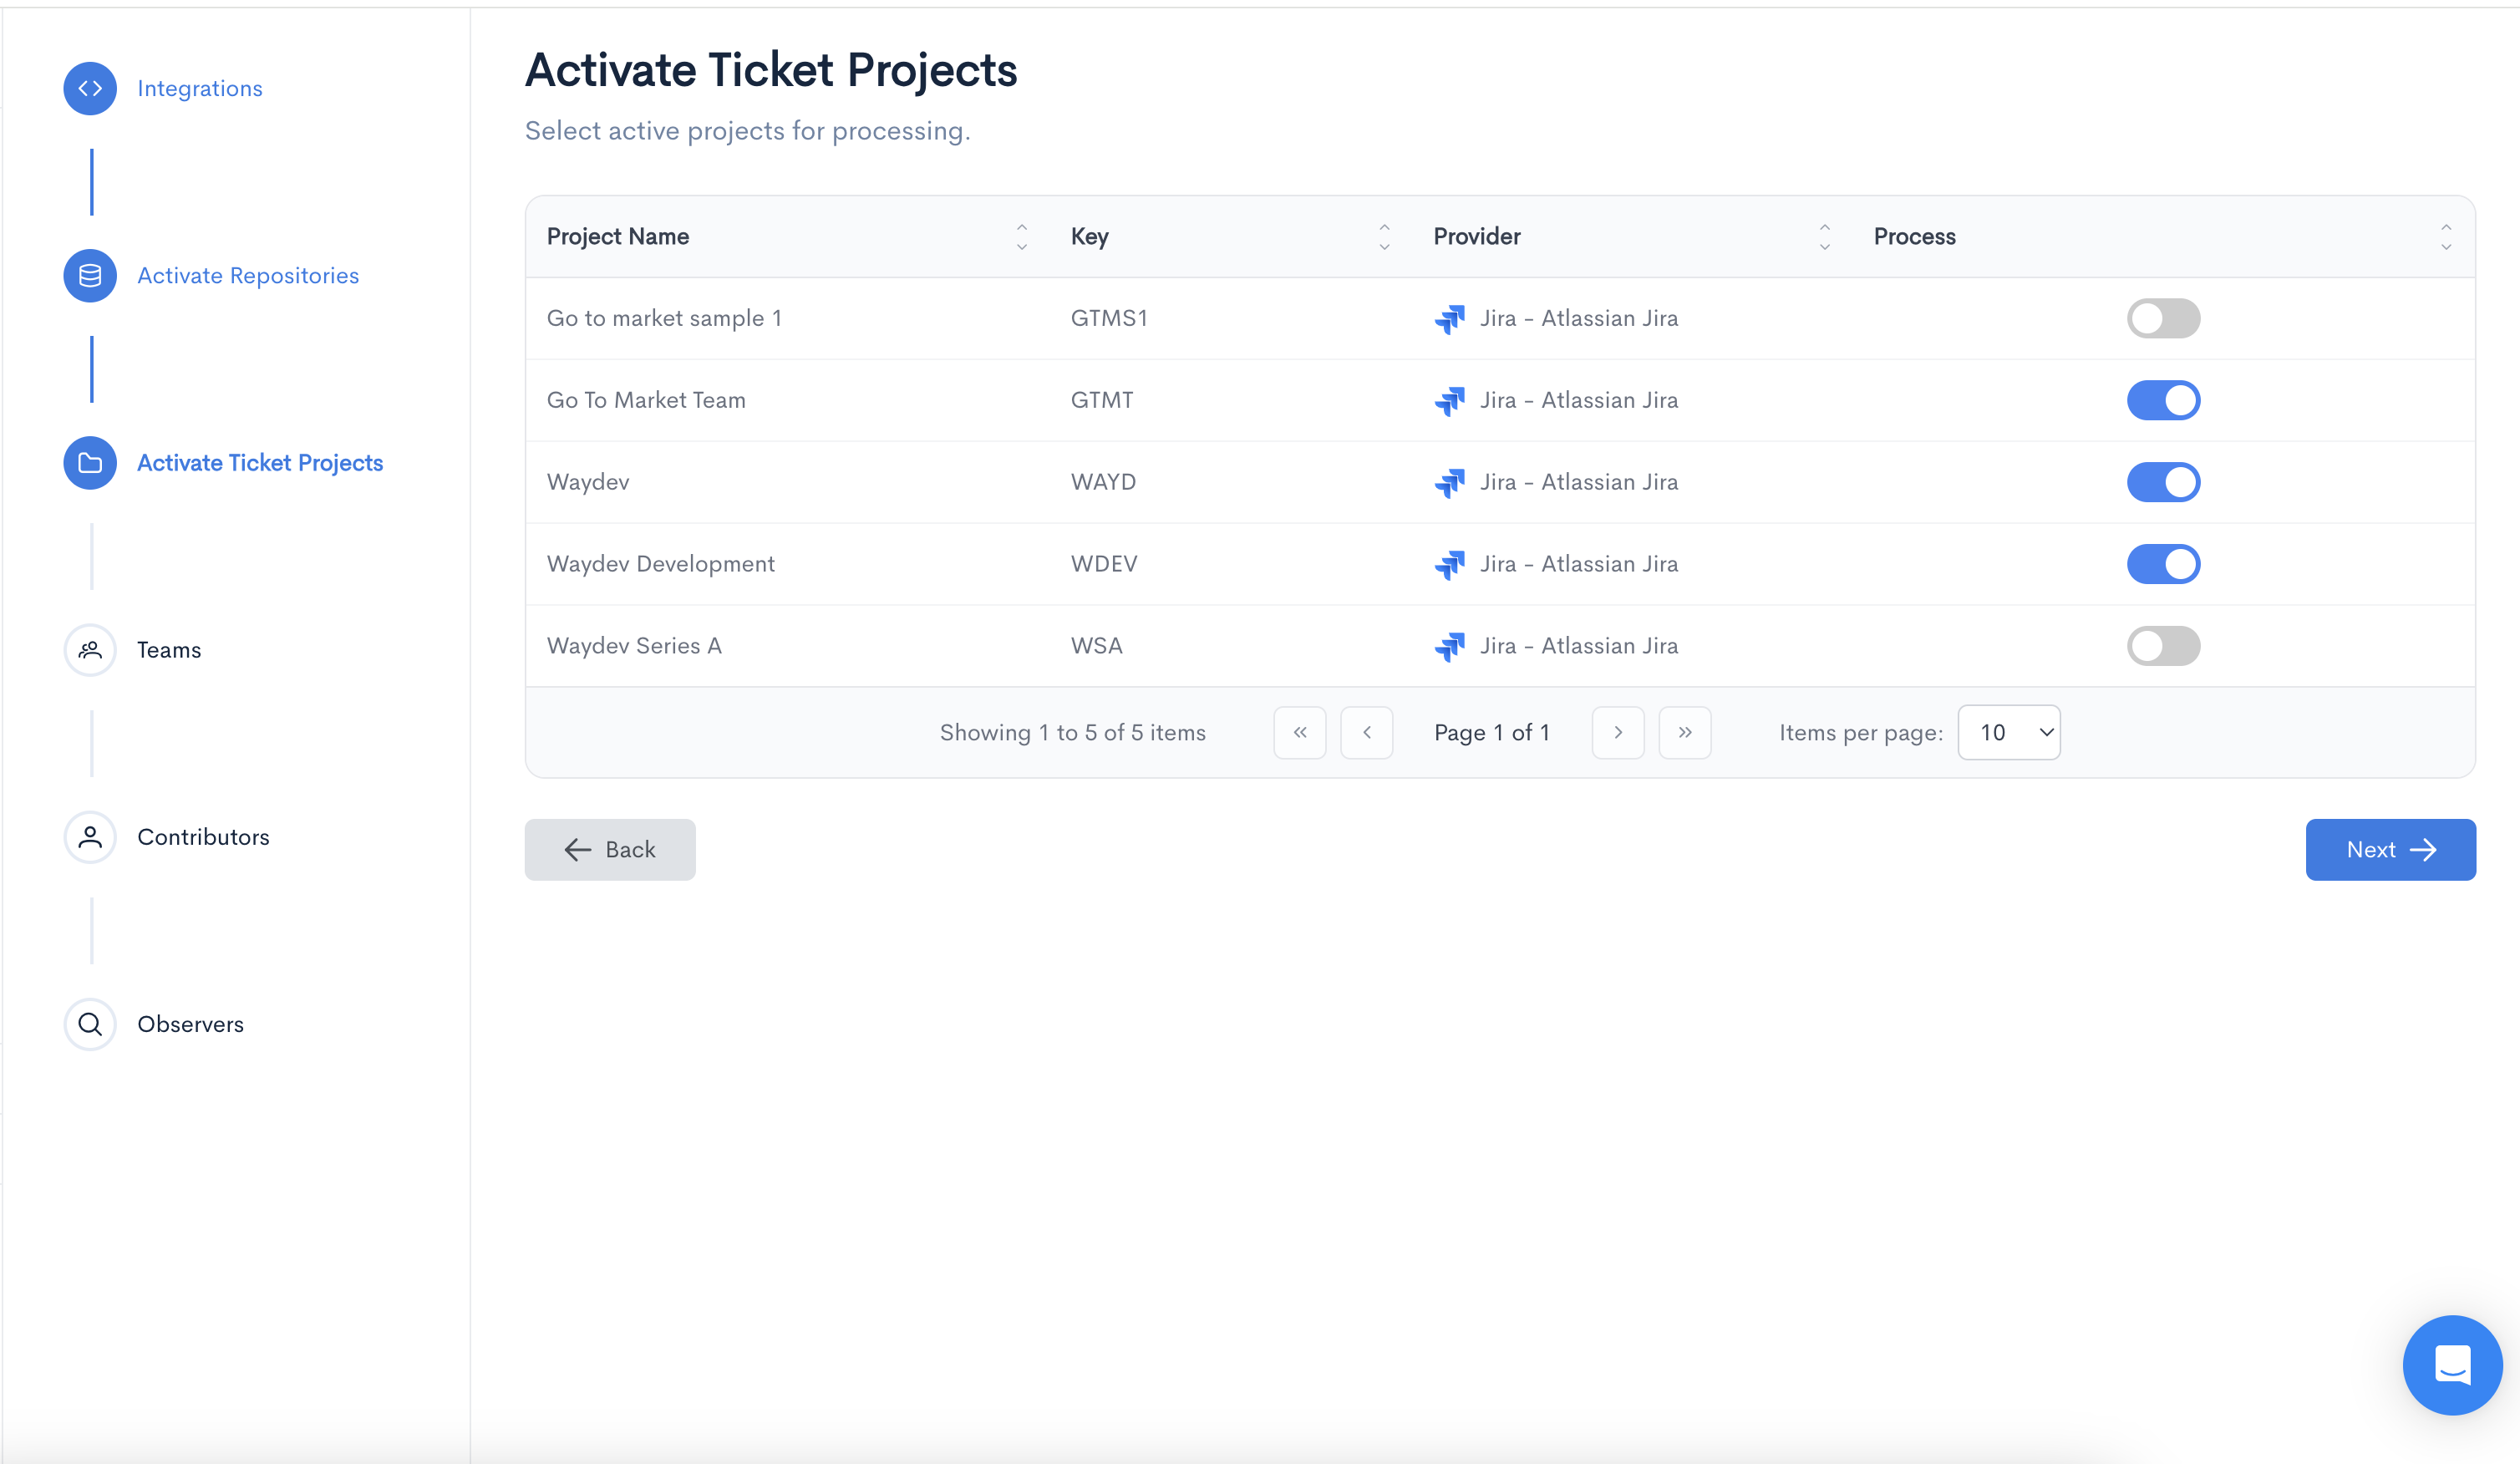Click the Observers magnifier icon
The height and width of the screenshot is (1464, 2520).
pos(90,1024)
